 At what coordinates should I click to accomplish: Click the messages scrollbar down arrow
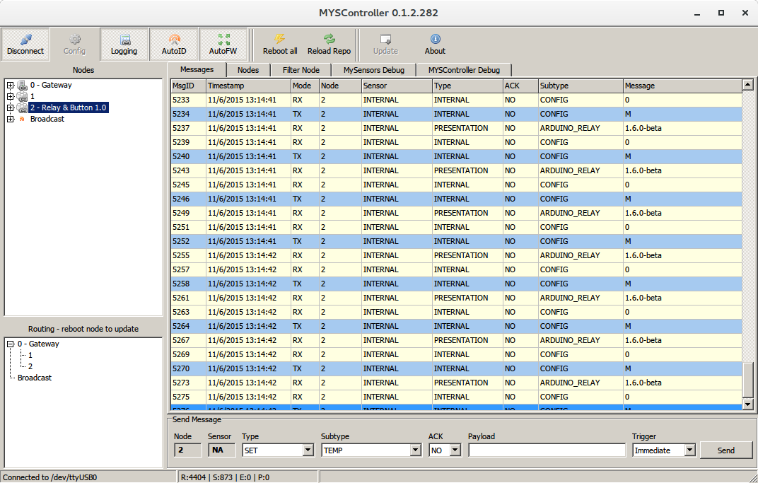(x=747, y=405)
